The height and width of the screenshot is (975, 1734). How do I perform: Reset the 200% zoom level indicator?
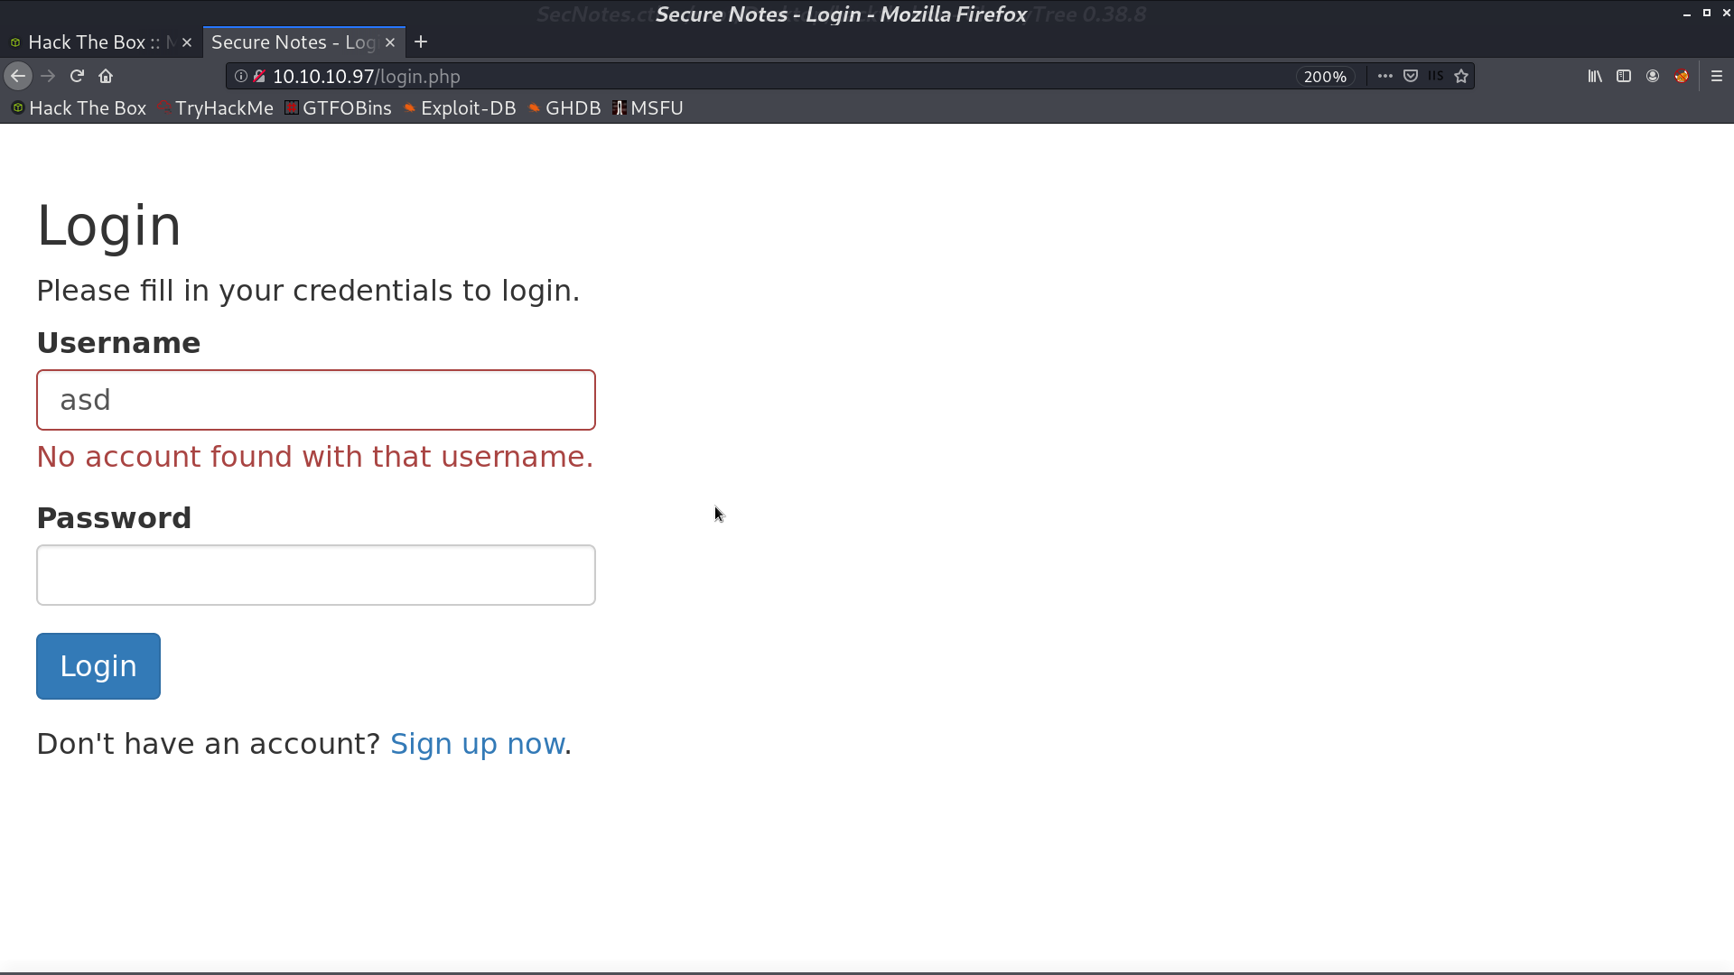pos(1325,77)
